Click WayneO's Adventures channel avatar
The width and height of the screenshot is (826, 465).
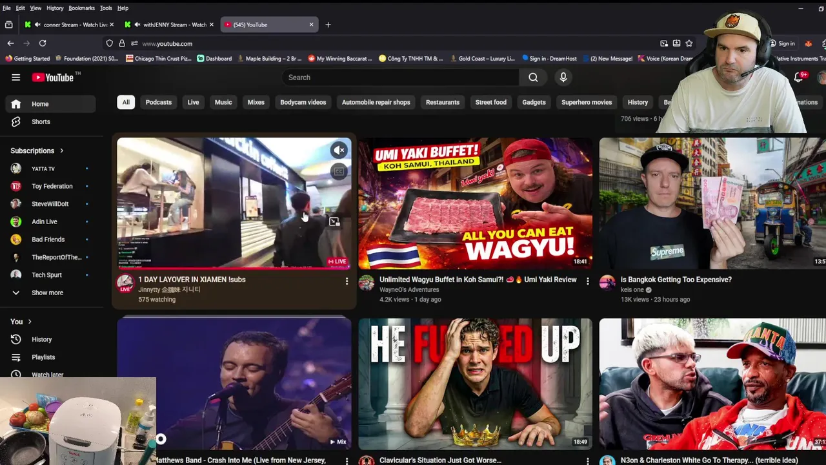coord(367,283)
